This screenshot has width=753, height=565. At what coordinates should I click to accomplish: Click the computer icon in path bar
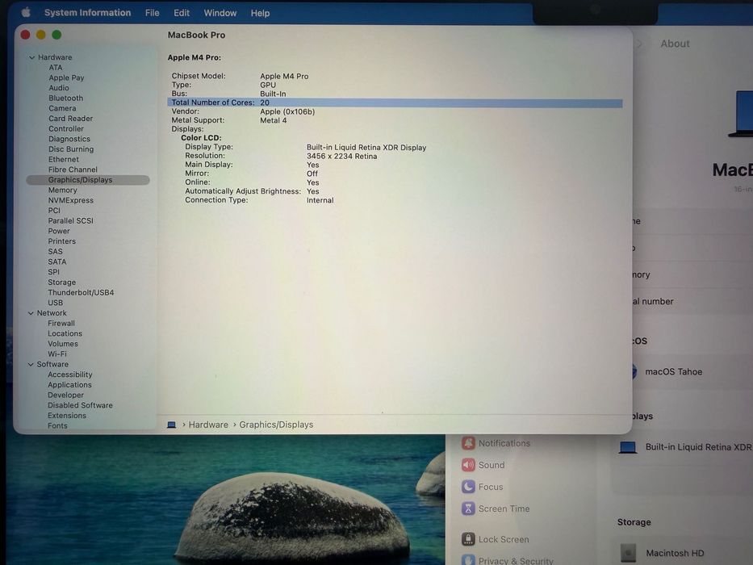pos(171,425)
